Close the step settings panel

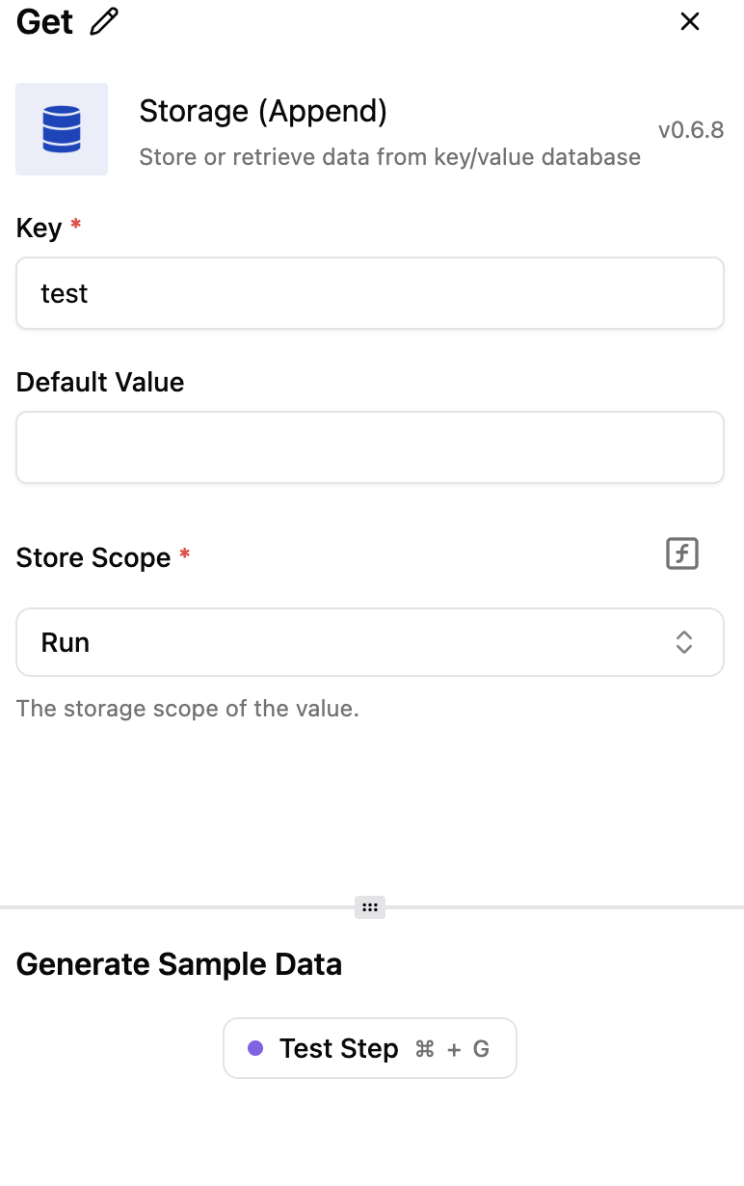tap(690, 21)
